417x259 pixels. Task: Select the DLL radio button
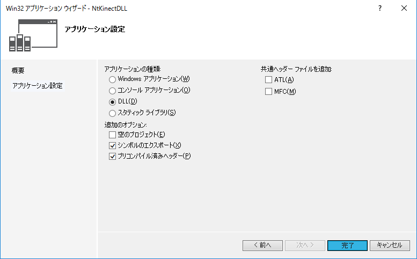112,102
